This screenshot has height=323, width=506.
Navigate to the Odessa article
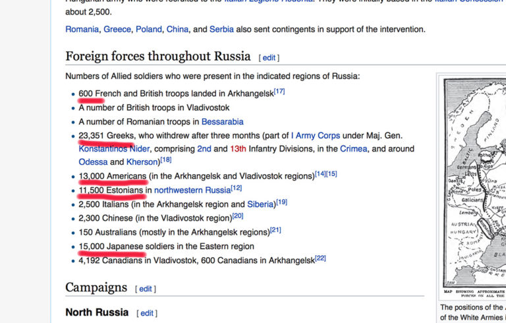pos(93,162)
